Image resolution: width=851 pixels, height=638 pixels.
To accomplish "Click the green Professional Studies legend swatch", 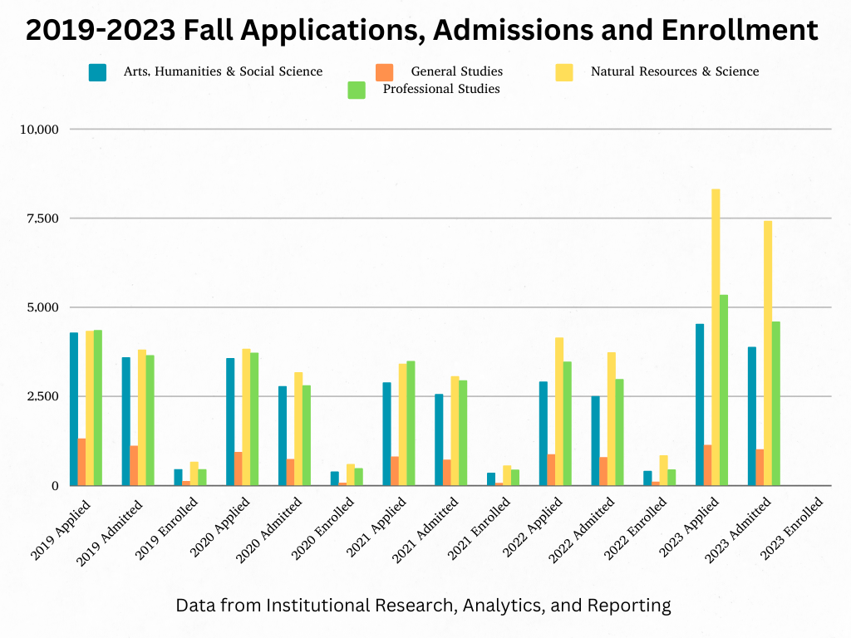I will tap(357, 90).
